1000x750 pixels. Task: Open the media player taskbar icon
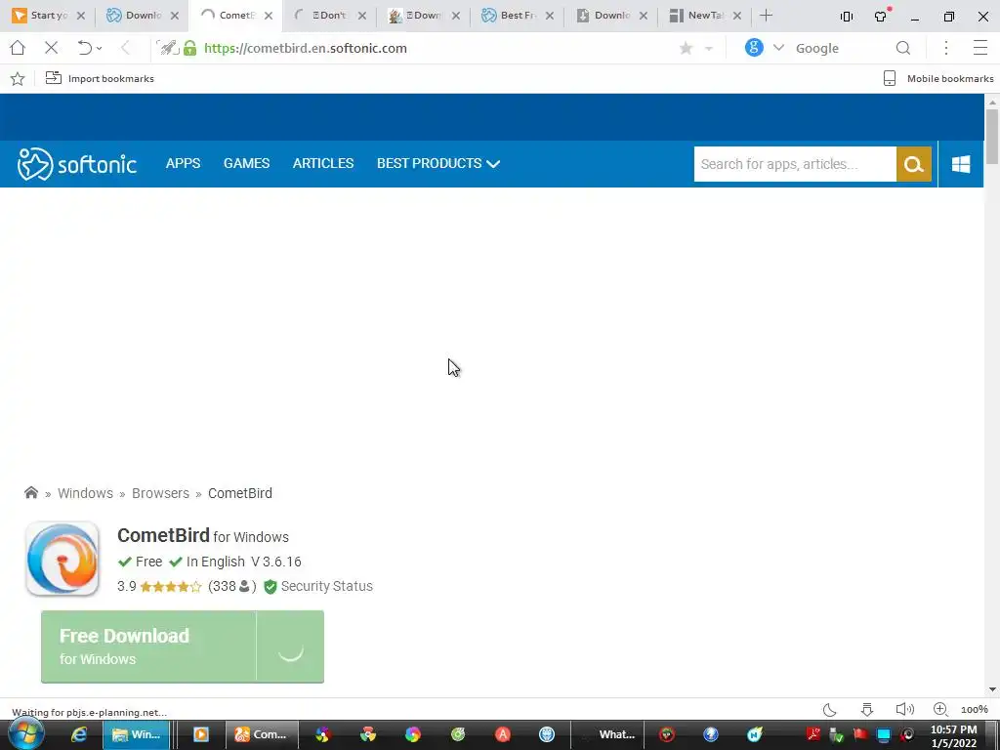coord(201,734)
